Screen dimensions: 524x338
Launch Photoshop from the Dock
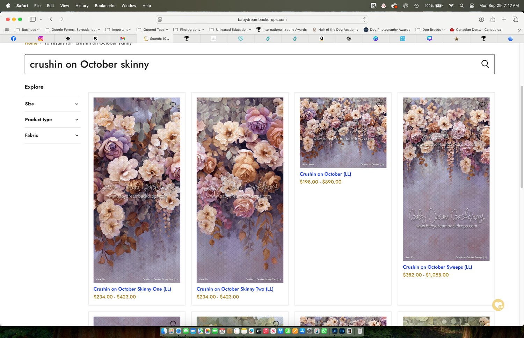[342, 331]
